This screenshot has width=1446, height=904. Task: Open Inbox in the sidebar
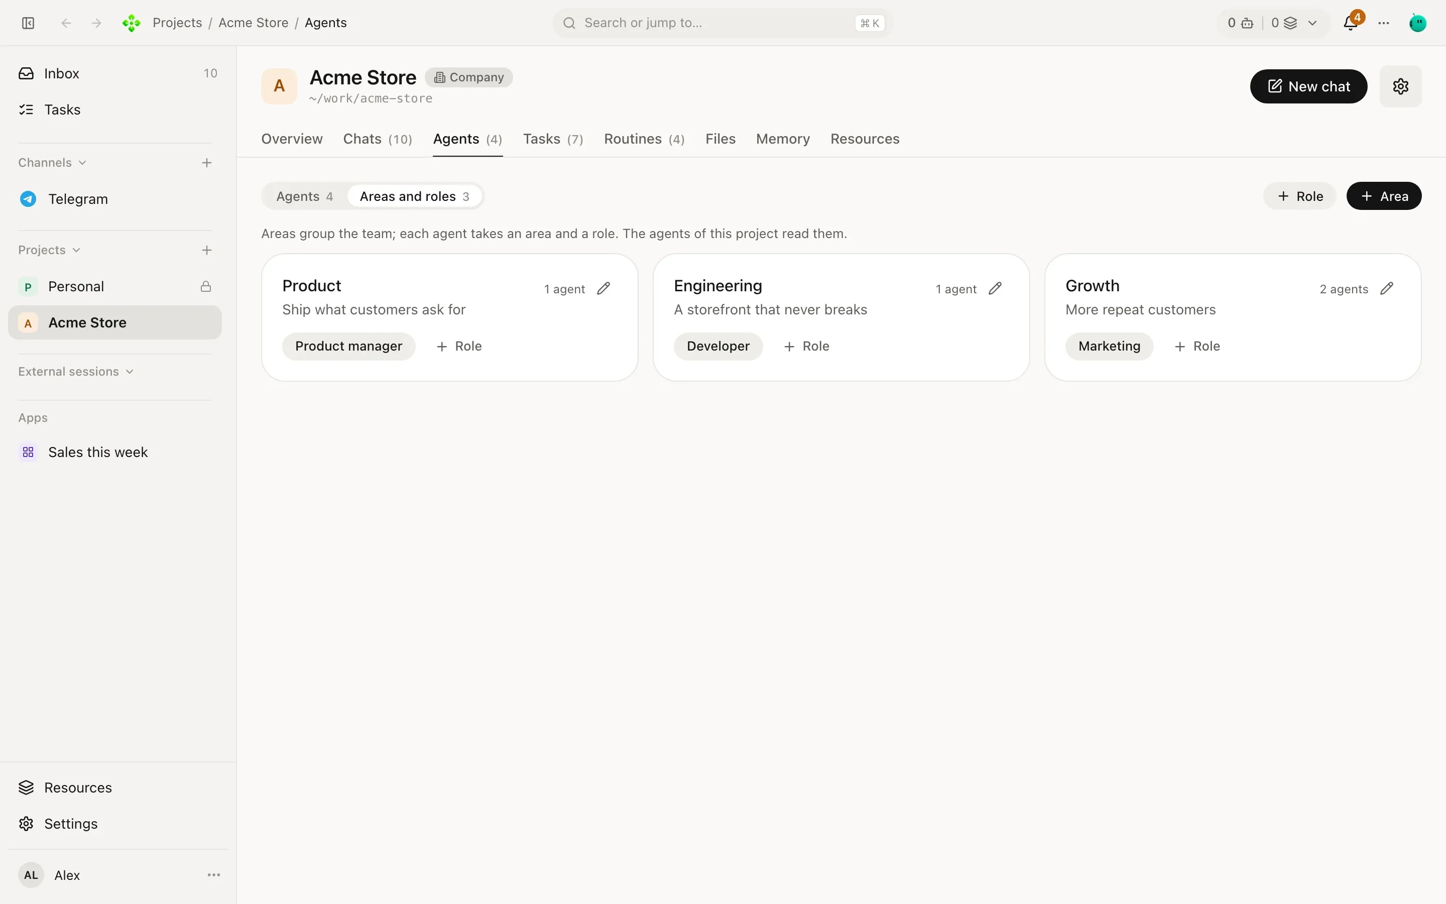click(114, 73)
